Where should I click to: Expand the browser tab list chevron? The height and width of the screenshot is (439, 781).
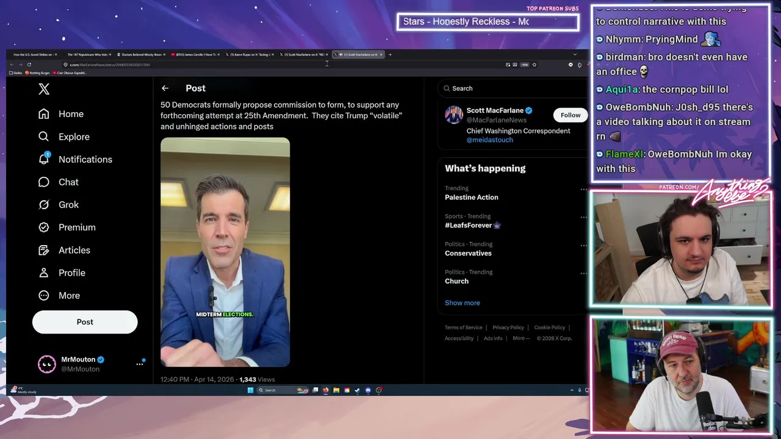pos(574,54)
